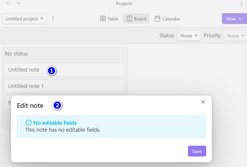Click the back navigation arrow
Image resolution: width=247 pixels, height=167 pixels.
[8, 4]
